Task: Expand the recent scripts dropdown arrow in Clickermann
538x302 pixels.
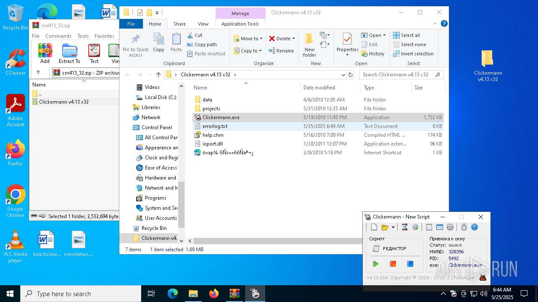Action: click(x=393, y=227)
